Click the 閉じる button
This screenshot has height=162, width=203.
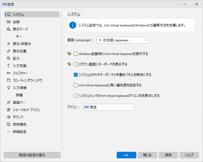[x=147, y=155]
